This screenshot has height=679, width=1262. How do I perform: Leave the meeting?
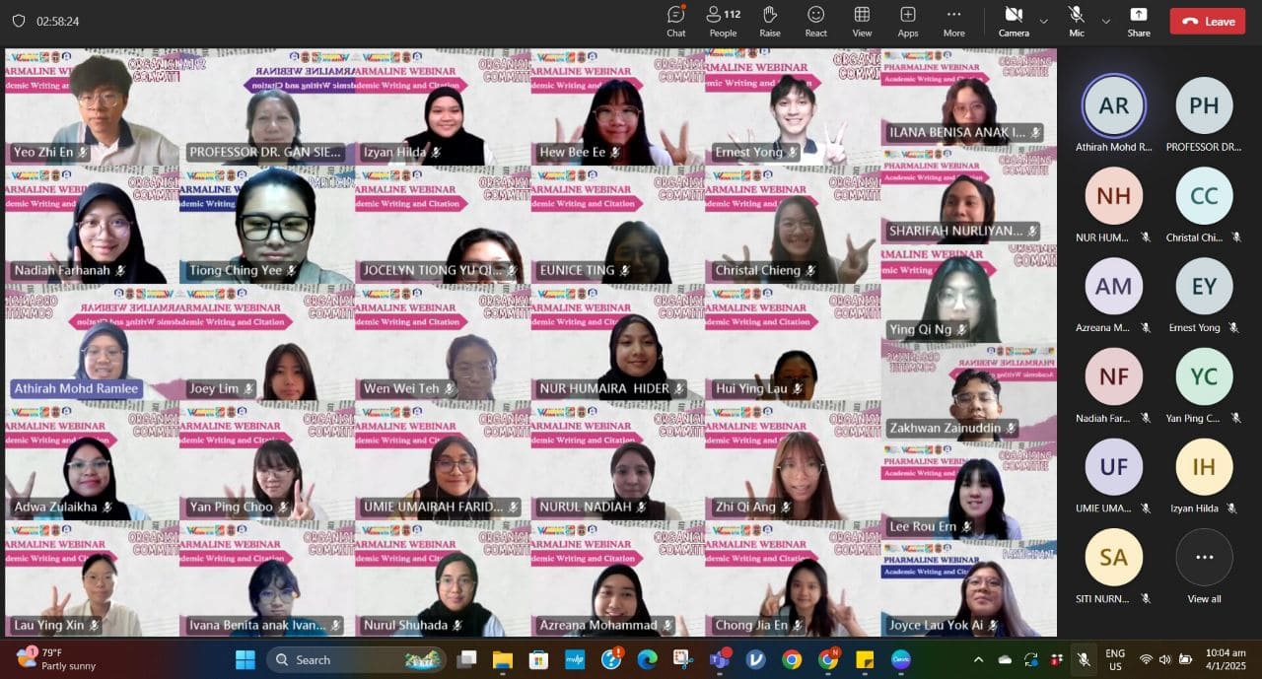point(1207,21)
